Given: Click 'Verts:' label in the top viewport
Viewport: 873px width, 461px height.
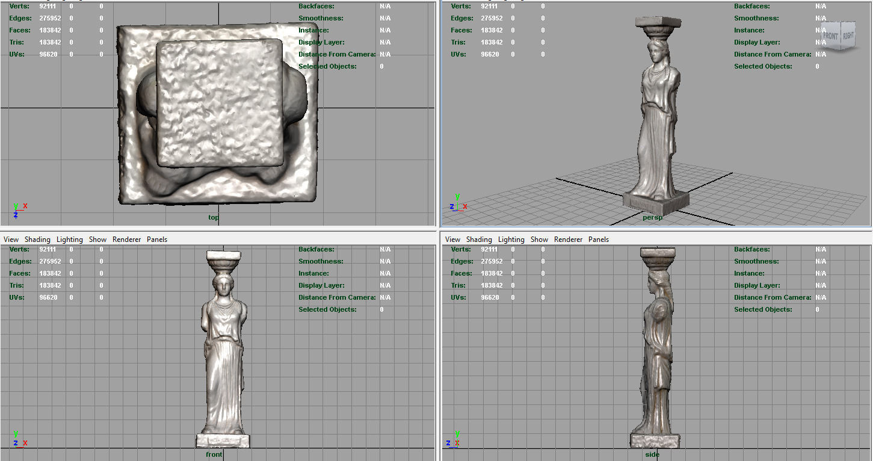Looking at the screenshot, I should click(x=19, y=6).
